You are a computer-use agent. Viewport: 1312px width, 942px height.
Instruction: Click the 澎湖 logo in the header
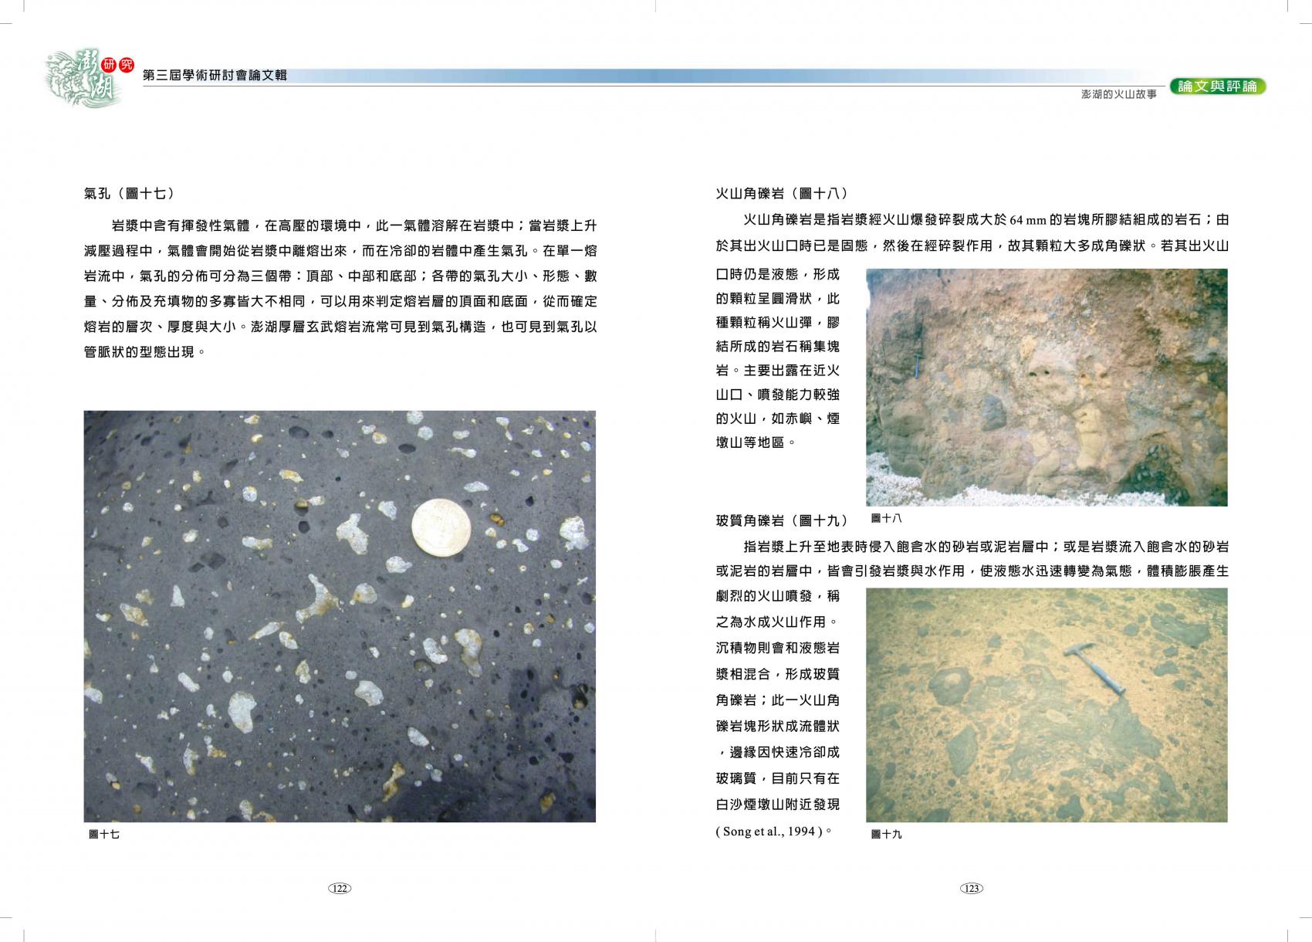[81, 78]
